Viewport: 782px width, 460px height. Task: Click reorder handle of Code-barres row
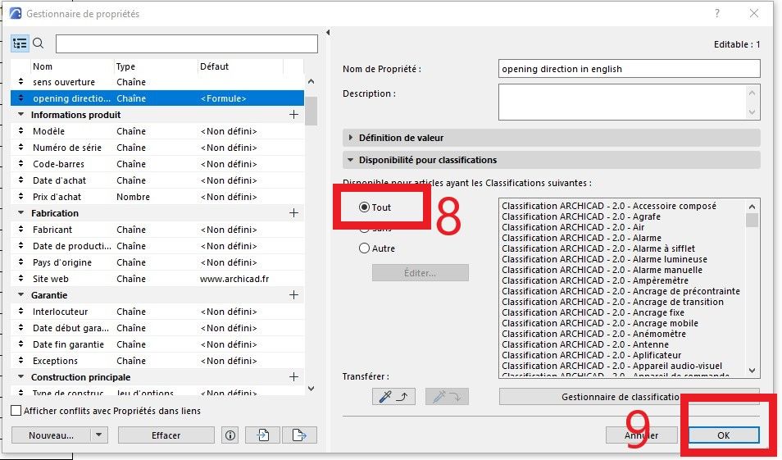click(21, 164)
